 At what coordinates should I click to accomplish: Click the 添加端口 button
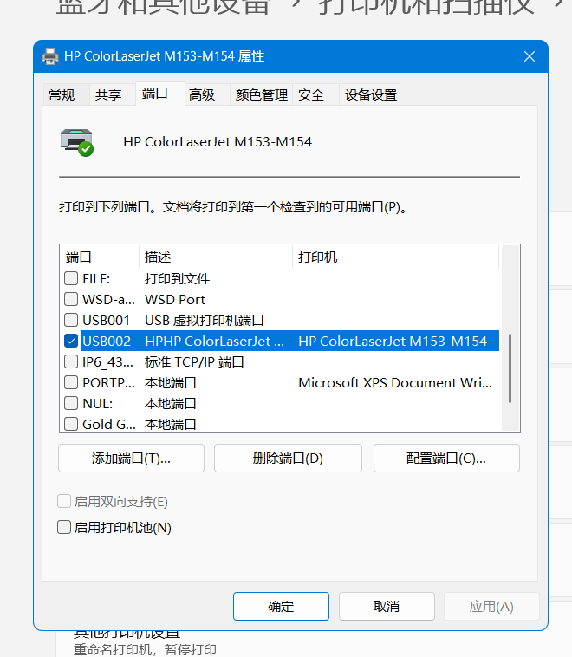coord(131,459)
